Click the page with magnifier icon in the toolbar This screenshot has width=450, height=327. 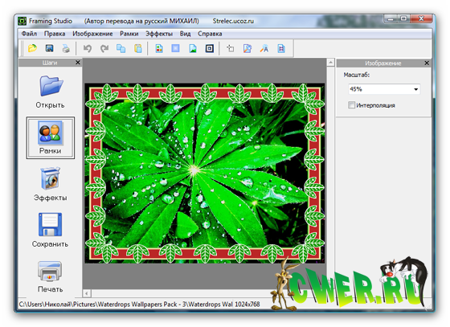point(247,48)
